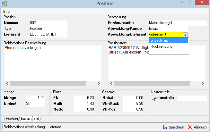Click the red X Abbruch icon
The image size is (210, 132).
pyautogui.click(x=190, y=127)
